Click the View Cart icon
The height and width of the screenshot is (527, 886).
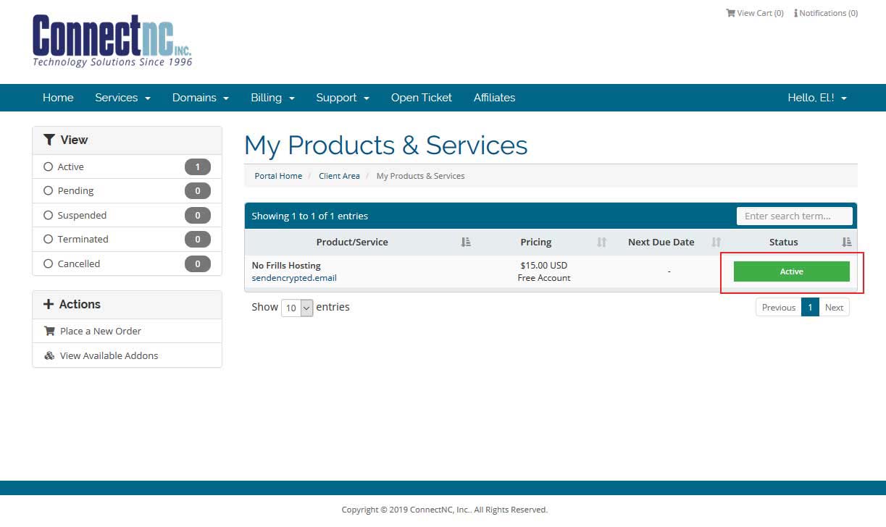[x=730, y=12]
